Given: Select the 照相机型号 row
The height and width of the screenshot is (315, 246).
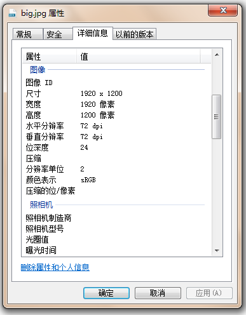Looking at the screenshot, I should coord(116,229).
